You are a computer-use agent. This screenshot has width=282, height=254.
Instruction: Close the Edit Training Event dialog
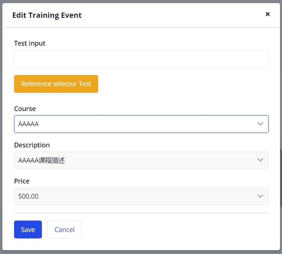(268, 14)
